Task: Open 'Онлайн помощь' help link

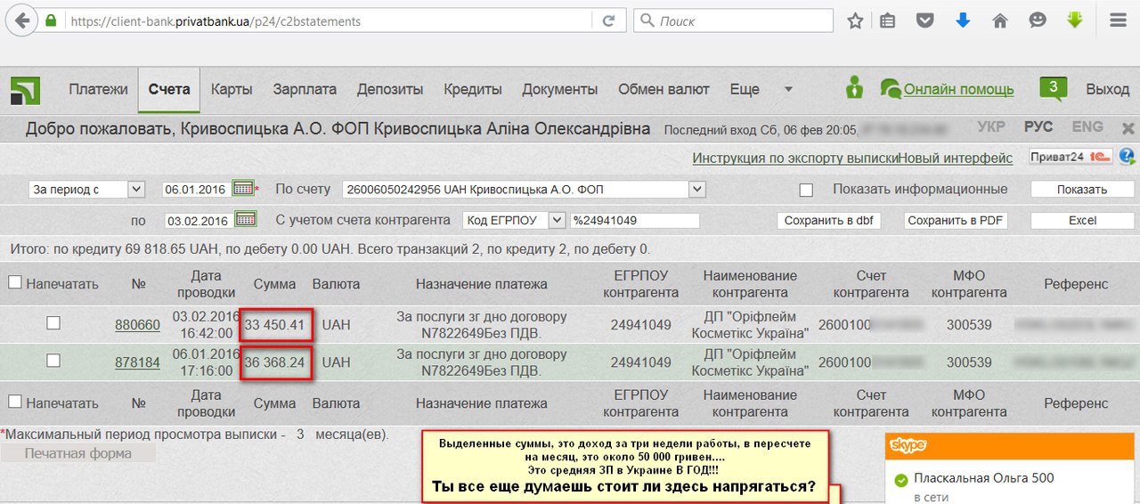Action: [958, 89]
